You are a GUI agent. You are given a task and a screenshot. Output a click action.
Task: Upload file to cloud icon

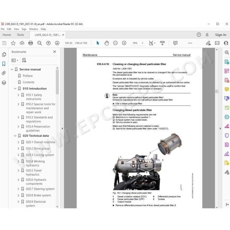[22, 43]
